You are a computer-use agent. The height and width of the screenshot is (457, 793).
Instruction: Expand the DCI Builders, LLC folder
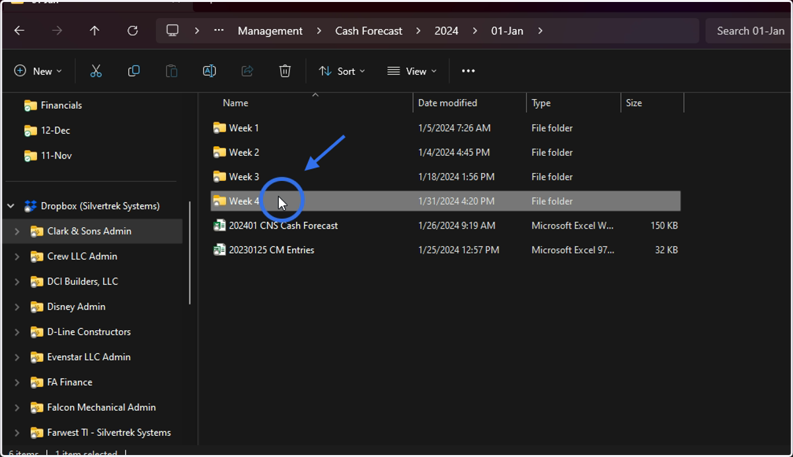tap(17, 281)
